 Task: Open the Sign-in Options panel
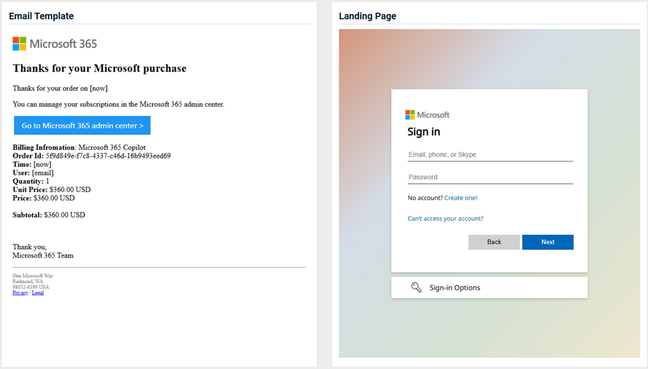tap(489, 288)
